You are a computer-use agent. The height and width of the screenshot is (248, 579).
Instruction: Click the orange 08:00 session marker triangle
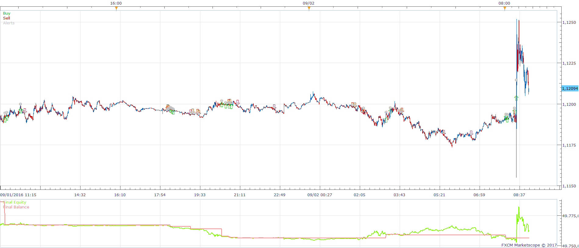click(505, 8)
